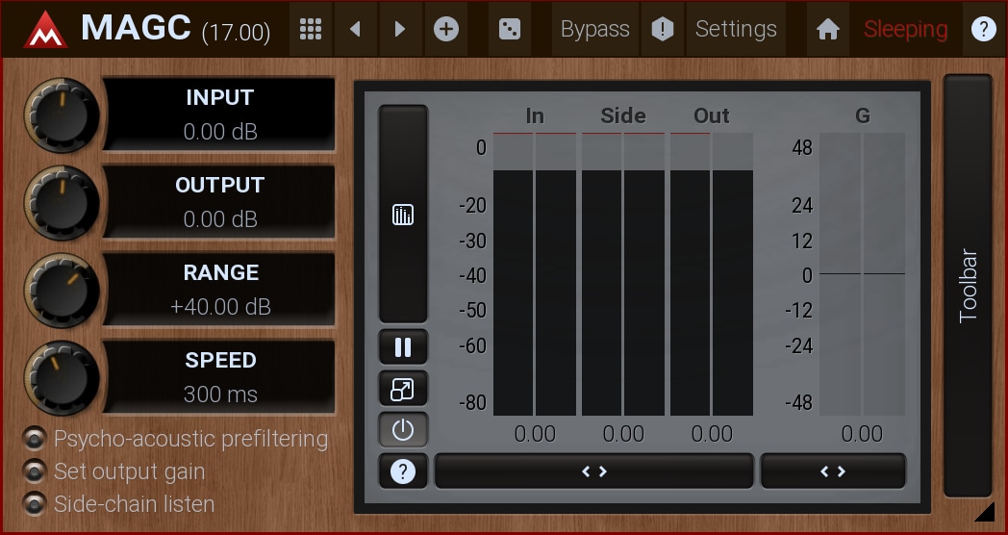This screenshot has height=535, width=1008.
Task: Enable Psycho-acoustic prefiltering
Action: [x=36, y=440]
